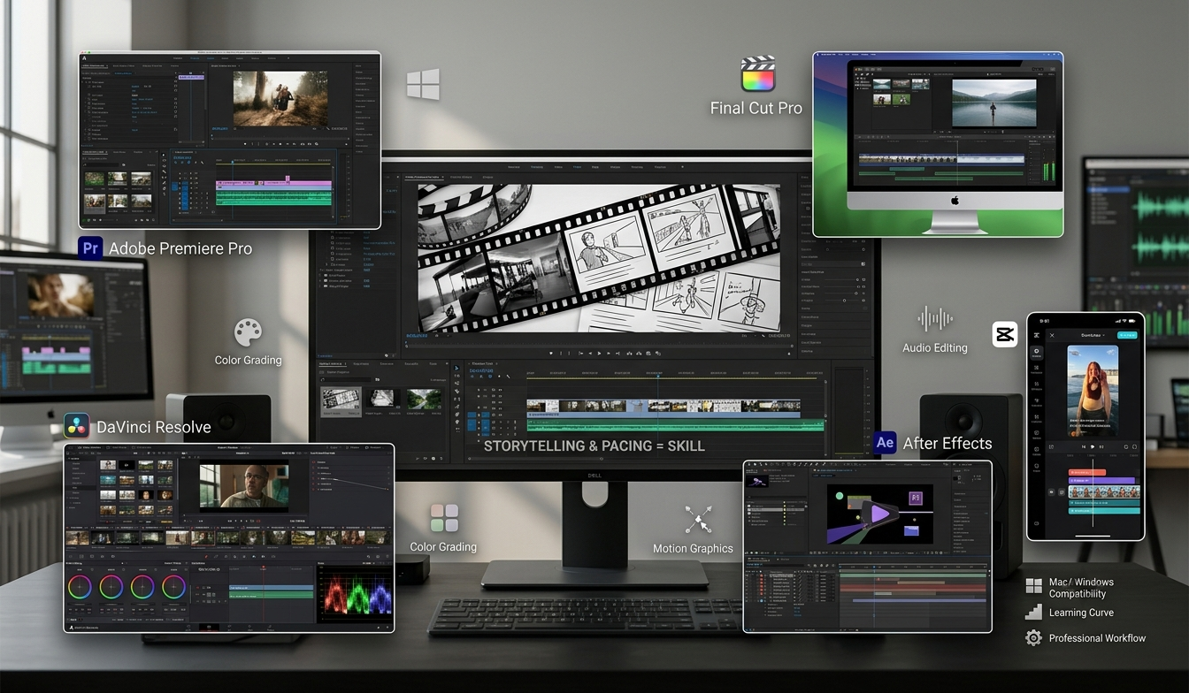Click the Motion Graphics arrows icon
This screenshot has width=1189, height=693.
tap(698, 519)
